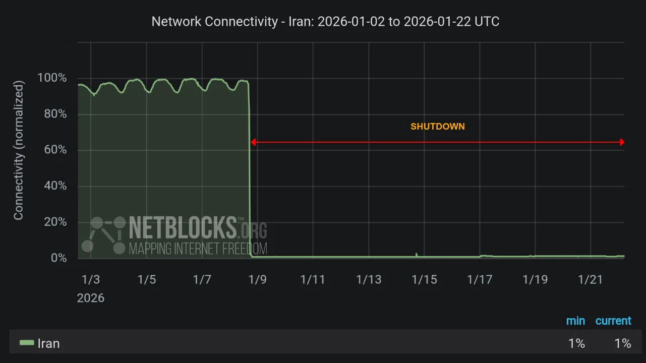Click the 'min' legend column header
The height and width of the screenshot is (363, 646).
(x=575, y=321)
